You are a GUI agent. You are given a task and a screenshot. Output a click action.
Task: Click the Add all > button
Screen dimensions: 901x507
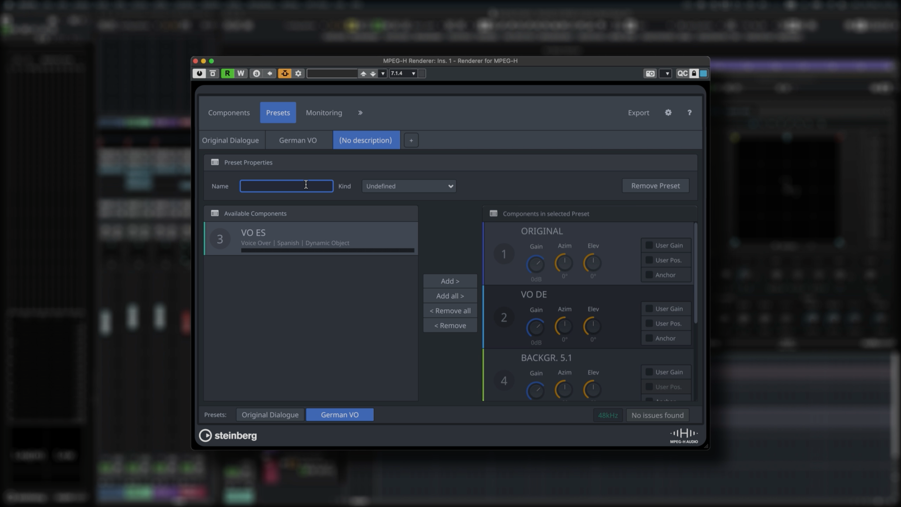pyautogui.click(x=450, y=296)
